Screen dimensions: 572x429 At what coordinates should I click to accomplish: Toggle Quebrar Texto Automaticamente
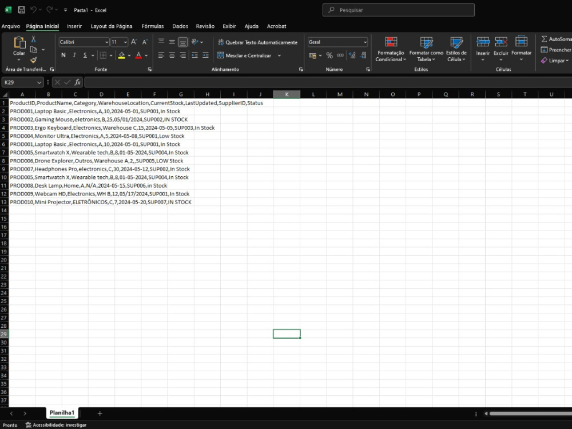pyautogui.click(x=257, y=42)
